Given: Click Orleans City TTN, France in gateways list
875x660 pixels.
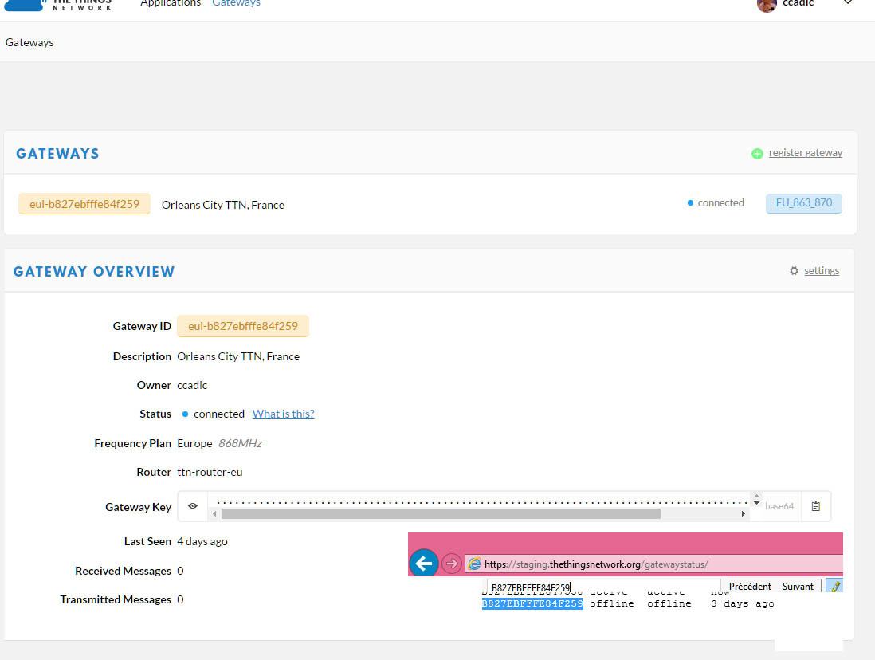Looking at the screenshot, I should point(222,205).
